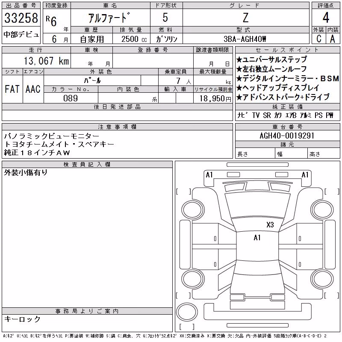Click chassis number AGH40-0019291

click(287, 136)
